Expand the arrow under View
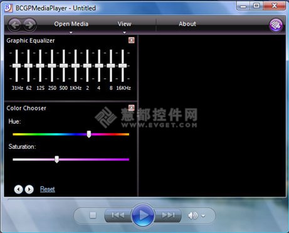 click(124, 33)
